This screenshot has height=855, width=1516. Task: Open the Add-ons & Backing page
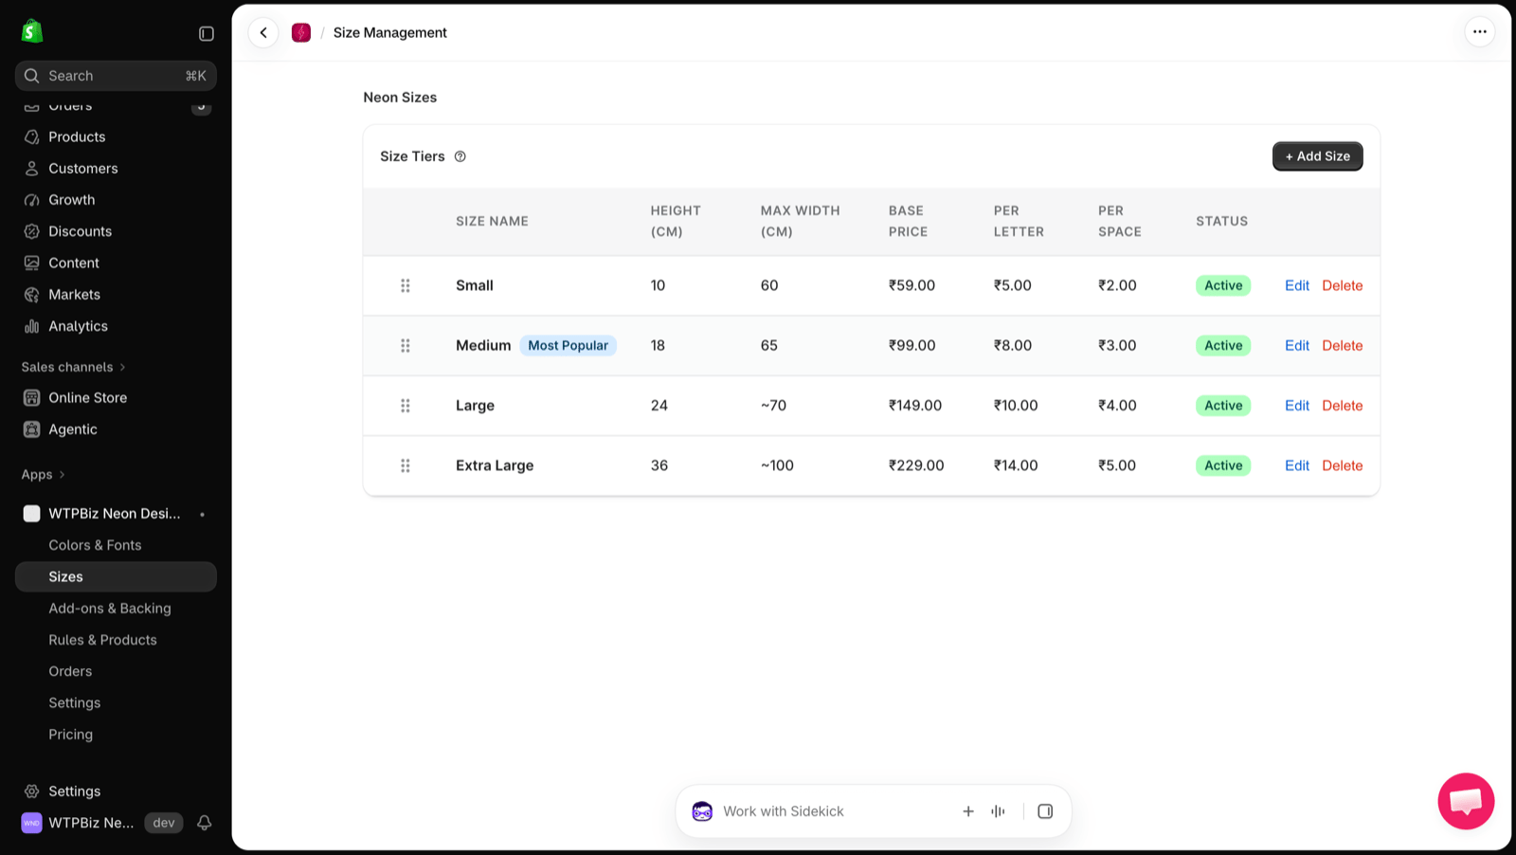click(110, 609)
